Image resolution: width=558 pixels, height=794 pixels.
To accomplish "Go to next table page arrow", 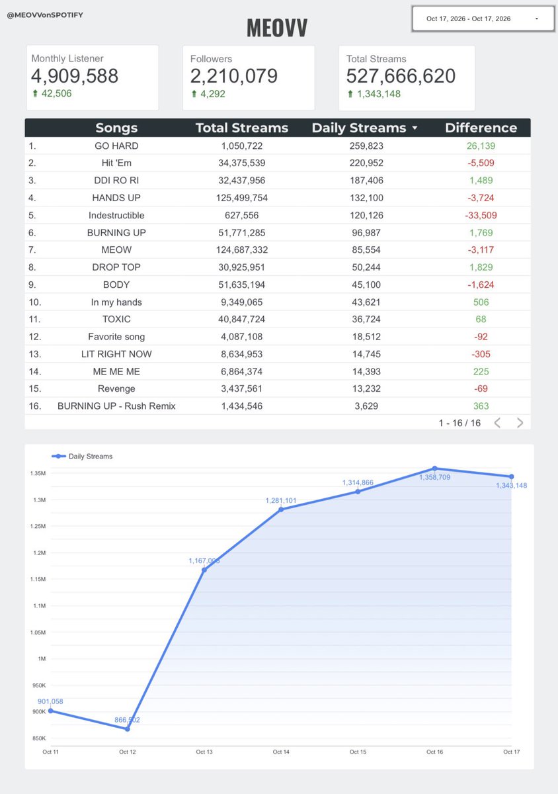I will coord(520,423).
